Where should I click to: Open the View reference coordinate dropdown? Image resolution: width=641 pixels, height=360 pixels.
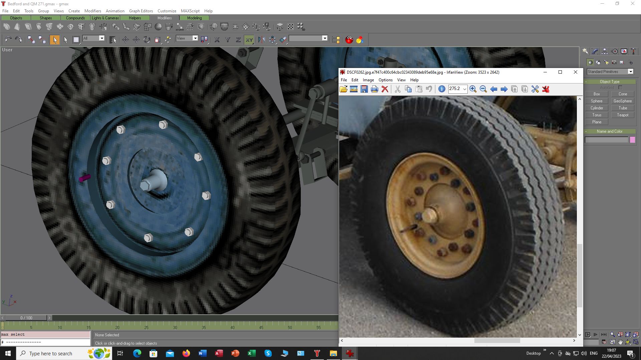pyautogui.click(x=195, y=38)
